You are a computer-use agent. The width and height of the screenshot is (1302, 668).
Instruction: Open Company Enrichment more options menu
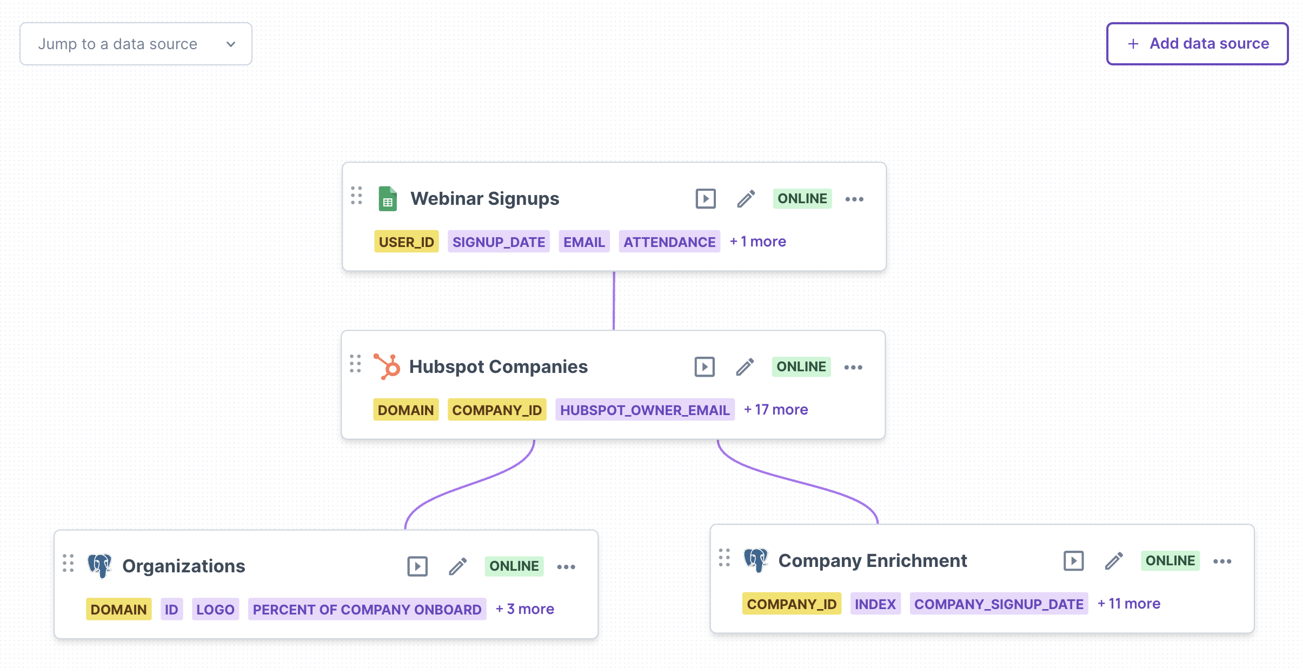pyautogui.click(x=1221, y=562)
